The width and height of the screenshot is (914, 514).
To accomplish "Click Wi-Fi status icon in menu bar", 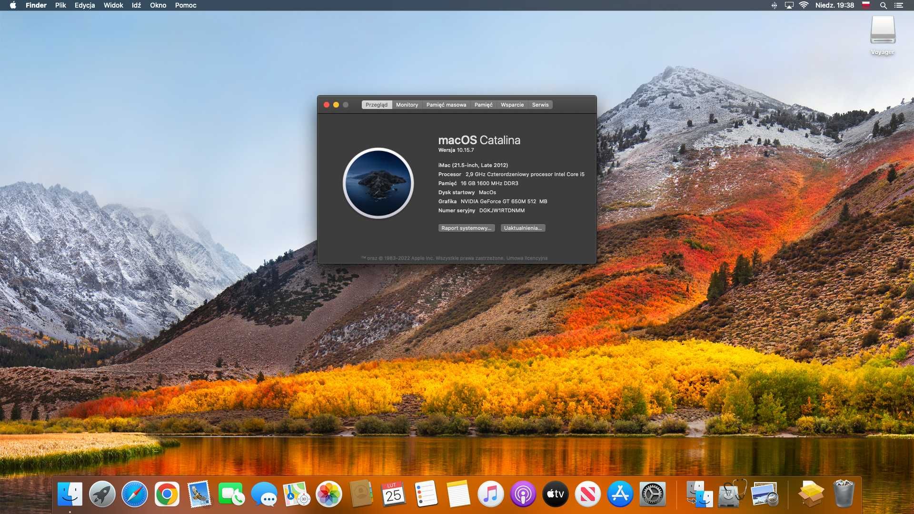I will (804, 5).
